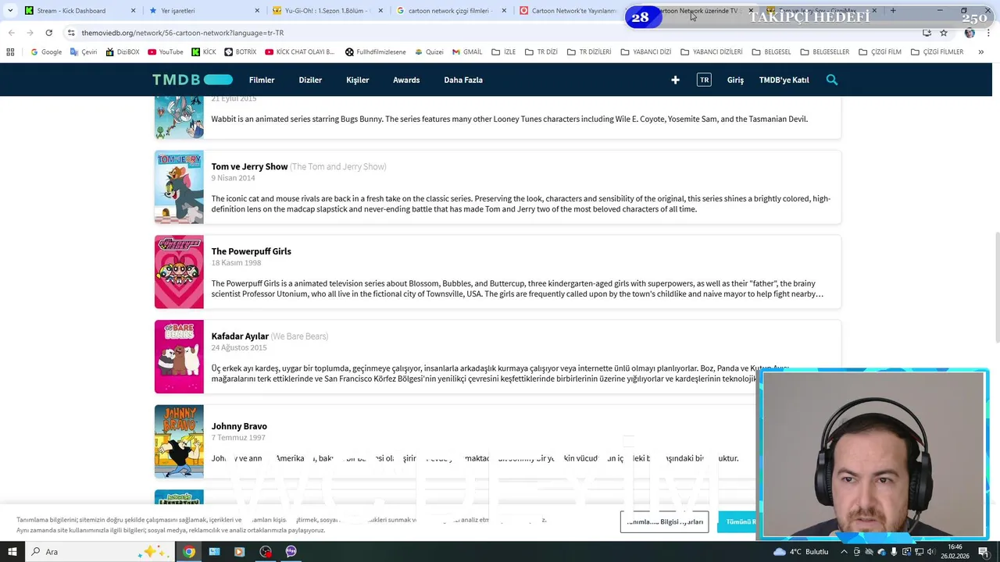Click the browser forward arrow

click(30, 33)
